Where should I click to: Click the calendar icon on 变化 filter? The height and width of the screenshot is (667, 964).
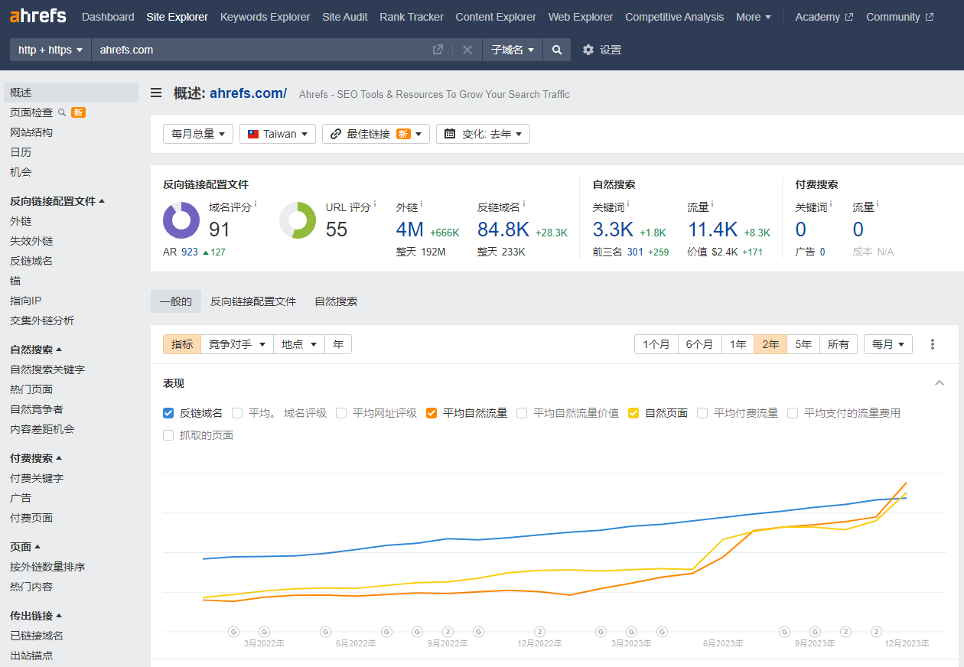(x=448, y=133)
